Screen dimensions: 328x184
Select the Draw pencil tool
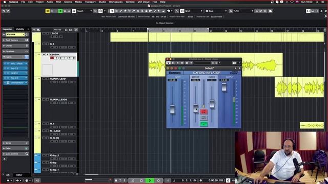click(121, 11)
